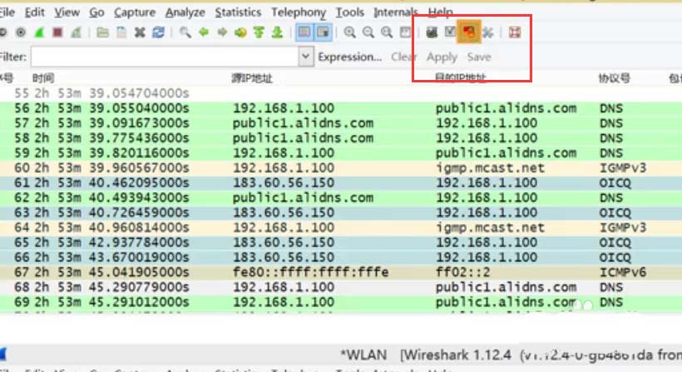Select packet 60 IGMPv3 row
The width and height of the screenshot is (682, 372).
pyautogui.click(x=341, y=167)
